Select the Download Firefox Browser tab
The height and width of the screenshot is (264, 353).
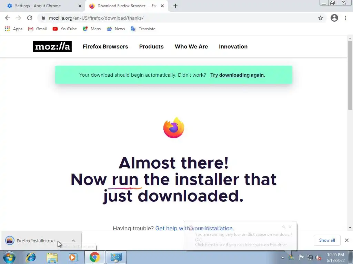[x=127, y=6]
